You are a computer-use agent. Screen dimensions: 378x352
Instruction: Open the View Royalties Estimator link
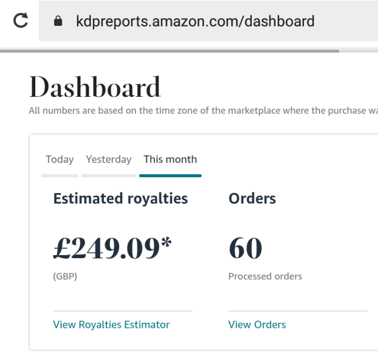[111, 324]
